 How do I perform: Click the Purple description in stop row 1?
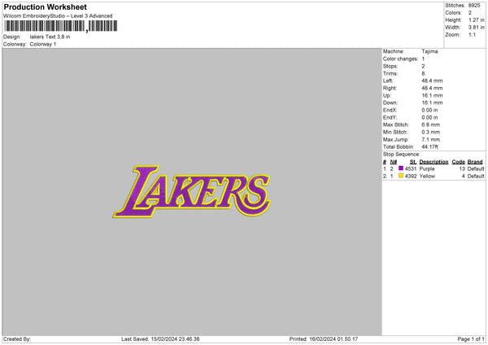point(427,168)
